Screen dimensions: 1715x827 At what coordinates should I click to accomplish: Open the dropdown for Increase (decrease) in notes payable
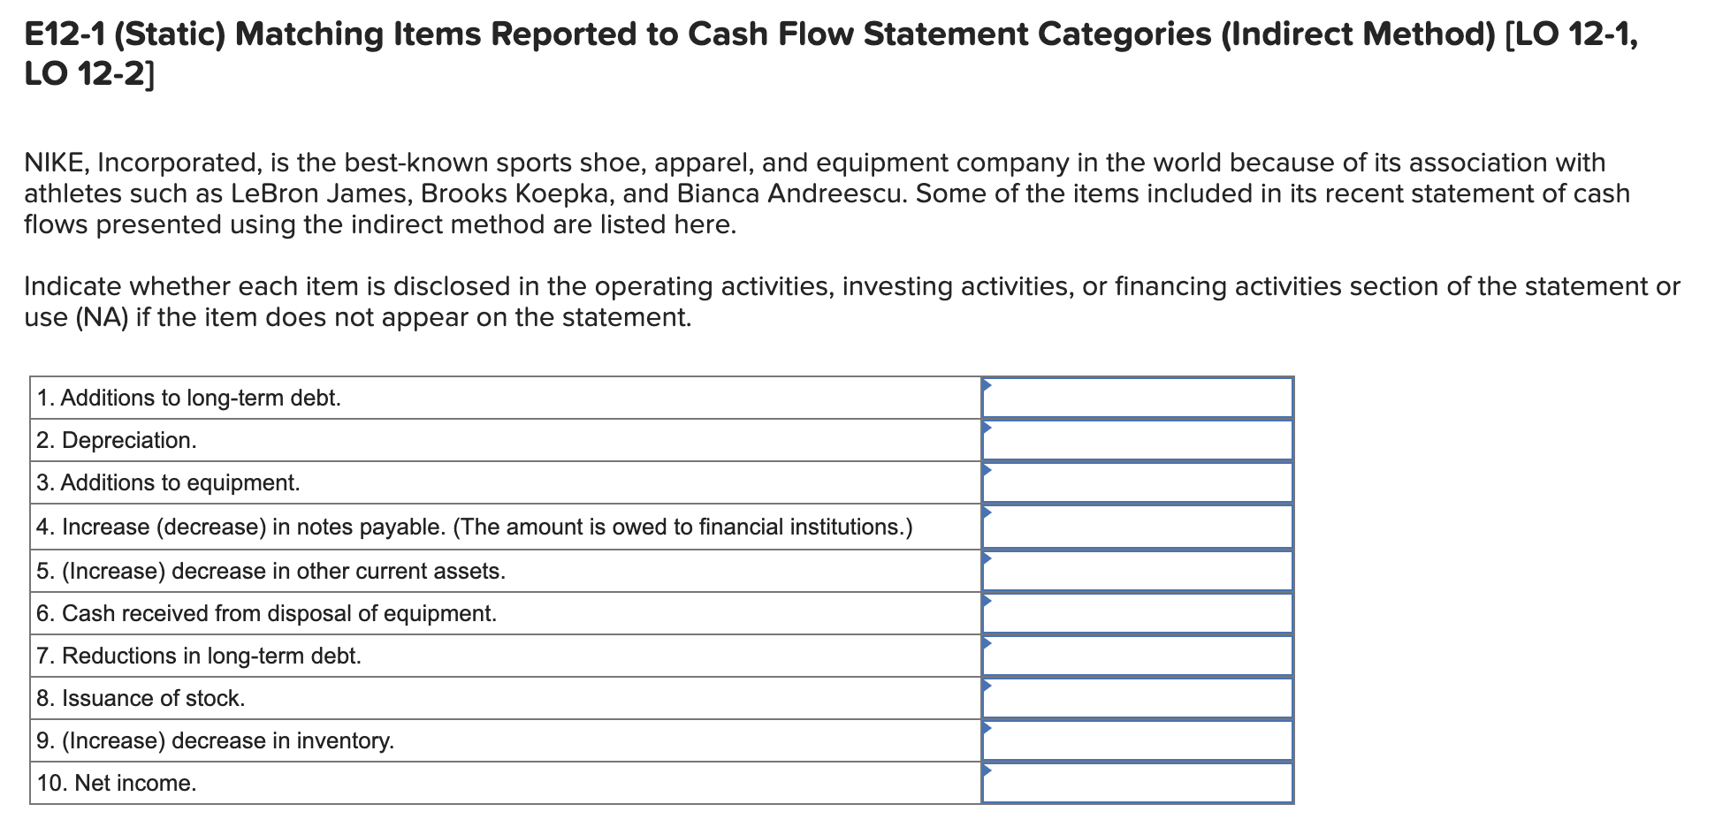[x=1136, y=527]
